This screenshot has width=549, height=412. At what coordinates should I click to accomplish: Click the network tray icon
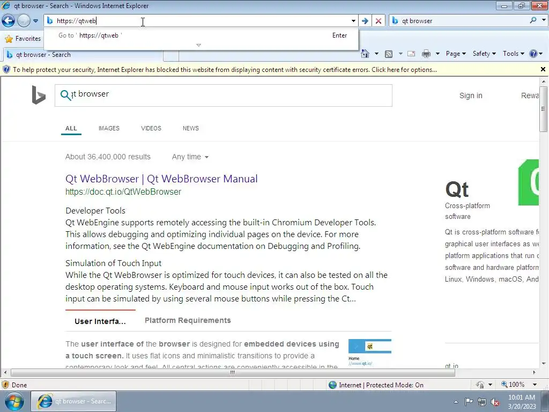point(482,402)
